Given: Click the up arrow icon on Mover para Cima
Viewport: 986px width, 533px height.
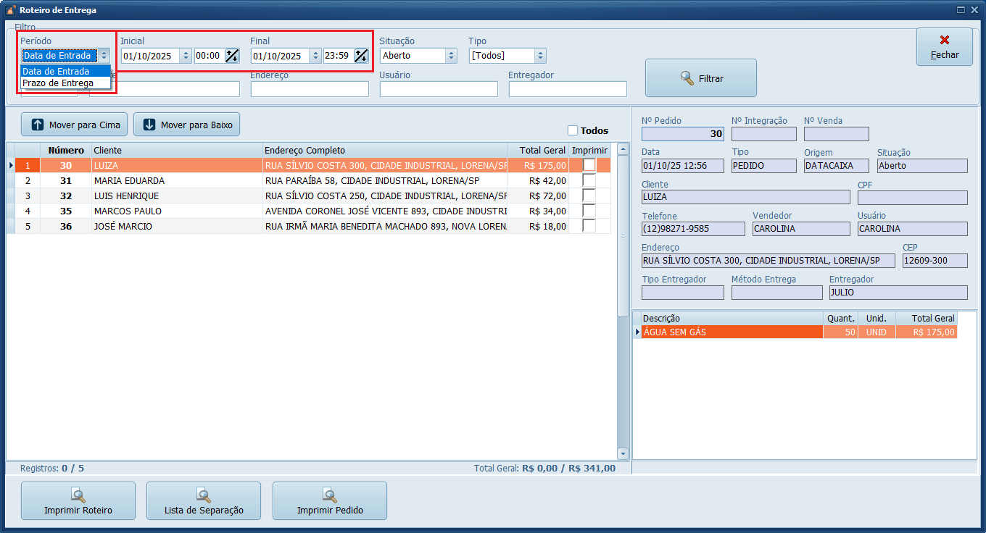Looking at the screenshot, I should coord(37,125).
